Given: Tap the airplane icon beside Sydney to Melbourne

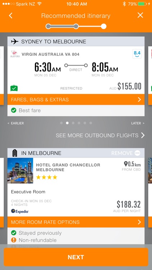Looking at the screenshot, I should coord(15,41).
